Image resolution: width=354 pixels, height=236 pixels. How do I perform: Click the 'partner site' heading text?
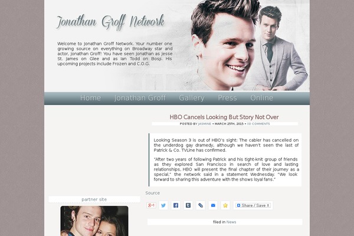coord(94,199)
